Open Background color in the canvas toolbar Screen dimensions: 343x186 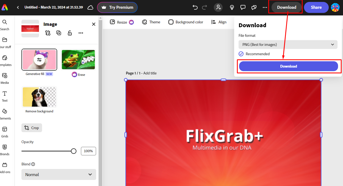(x=186, y=22)
